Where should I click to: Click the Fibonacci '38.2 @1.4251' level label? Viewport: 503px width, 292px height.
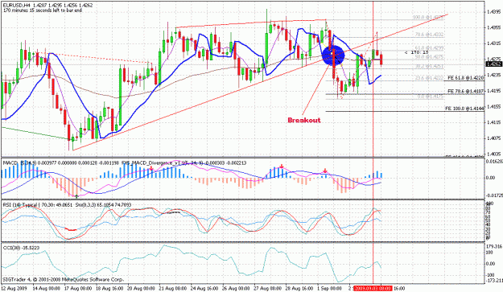pyautogui.click(x=429, y=66)
